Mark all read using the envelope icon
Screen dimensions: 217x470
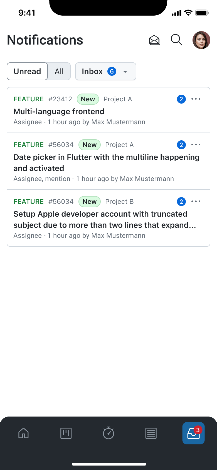tap(154, 40)
